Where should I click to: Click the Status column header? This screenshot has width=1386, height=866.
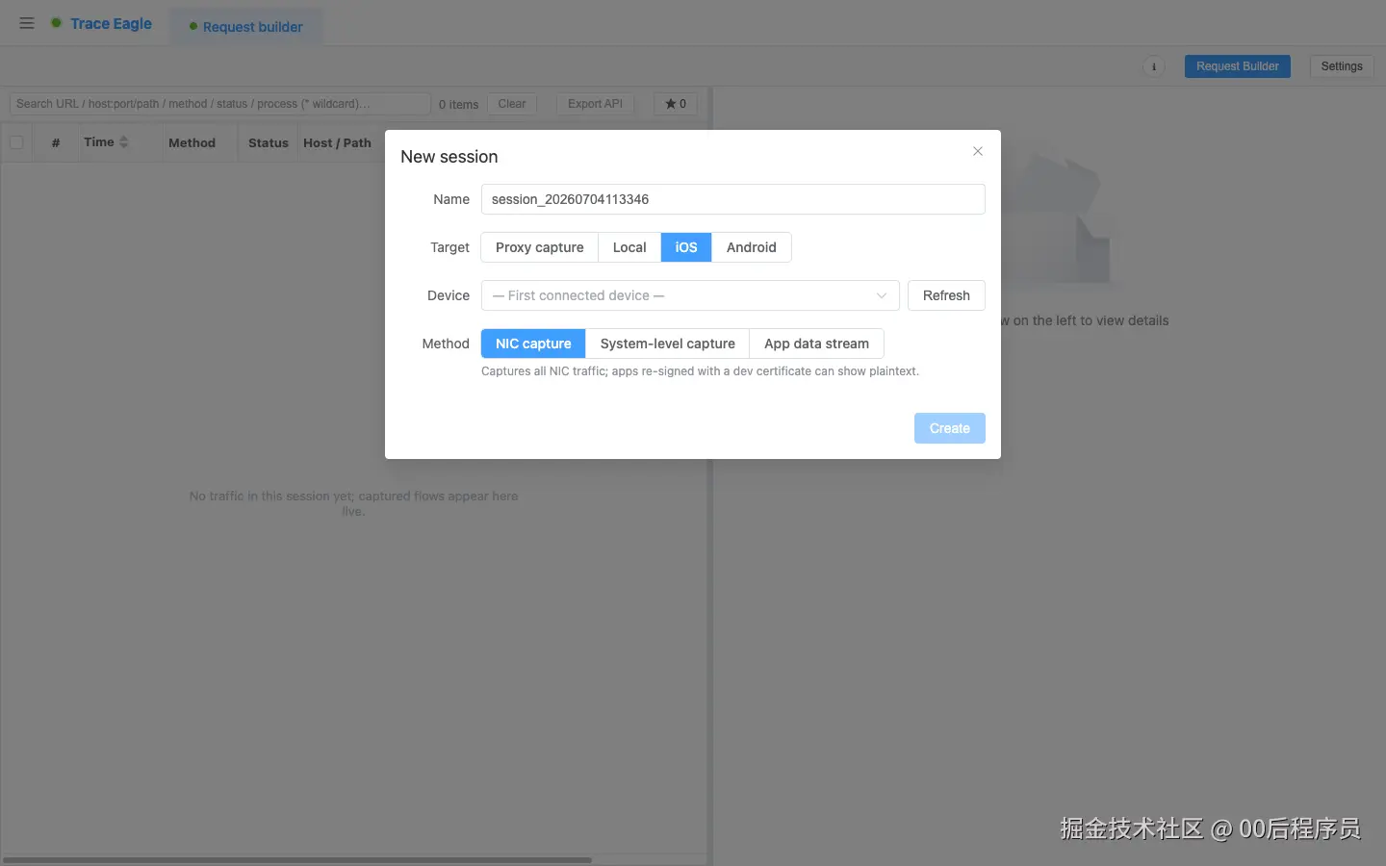(268, 142)
